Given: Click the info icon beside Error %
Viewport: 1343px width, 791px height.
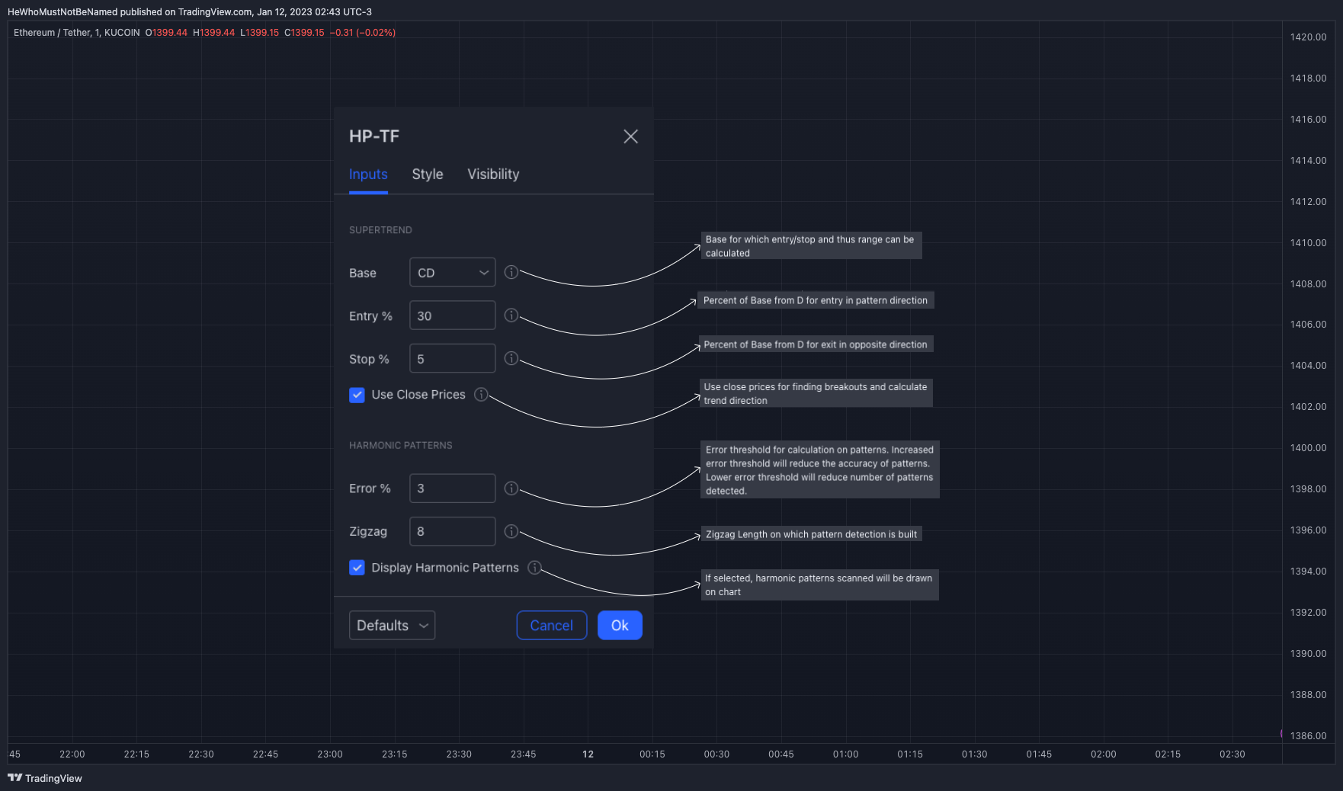Looking at the screenshot, I should click(x=511, y=488).
